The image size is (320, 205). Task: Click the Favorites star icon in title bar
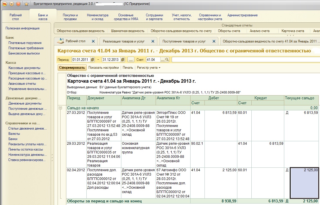(26, 4)
